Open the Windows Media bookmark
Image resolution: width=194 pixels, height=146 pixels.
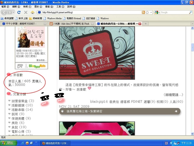point(53,18)
